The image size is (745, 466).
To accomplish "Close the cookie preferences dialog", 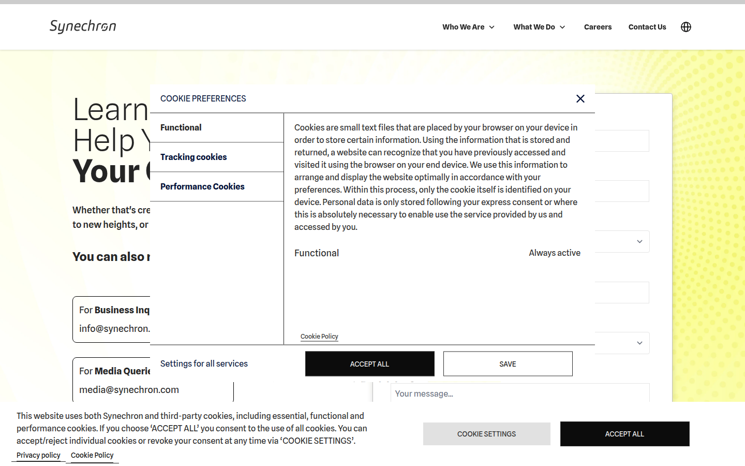I will (580, 98).
